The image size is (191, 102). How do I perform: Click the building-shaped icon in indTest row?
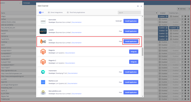185,19
